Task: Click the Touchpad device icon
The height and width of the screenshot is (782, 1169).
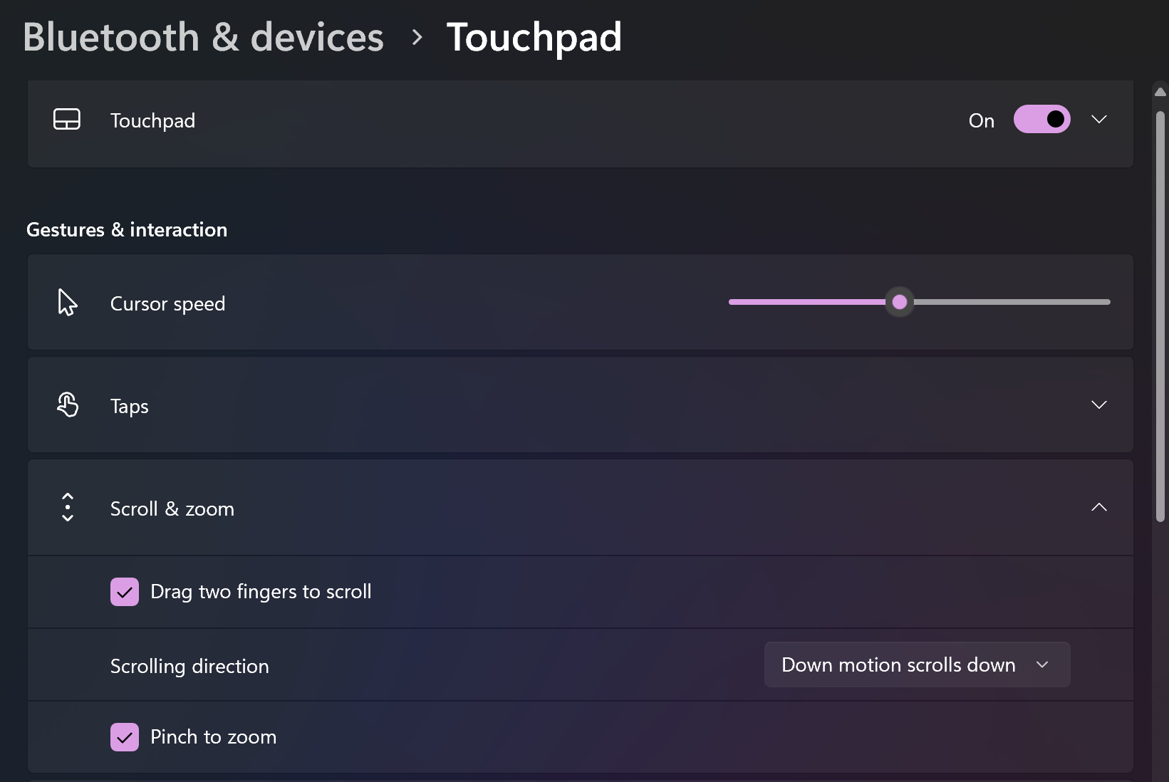Action: coord(67,120)
